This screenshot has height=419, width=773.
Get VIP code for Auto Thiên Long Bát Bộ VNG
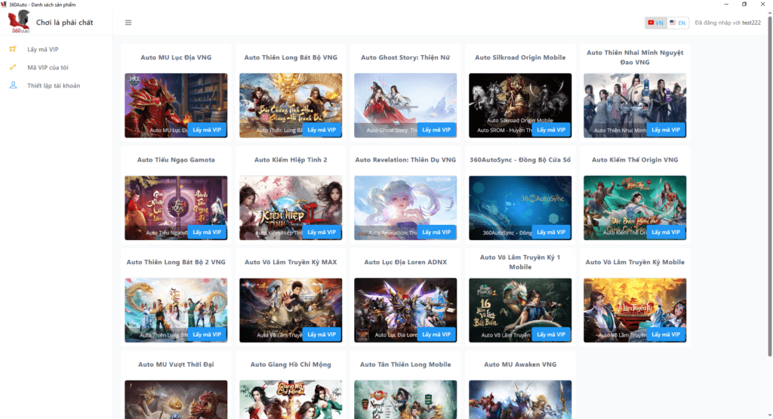coord(322,130)
